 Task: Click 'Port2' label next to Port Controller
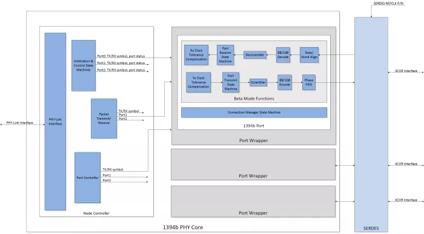point(107,180)
